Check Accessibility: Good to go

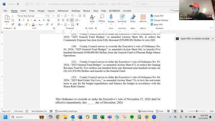point(66,111)
